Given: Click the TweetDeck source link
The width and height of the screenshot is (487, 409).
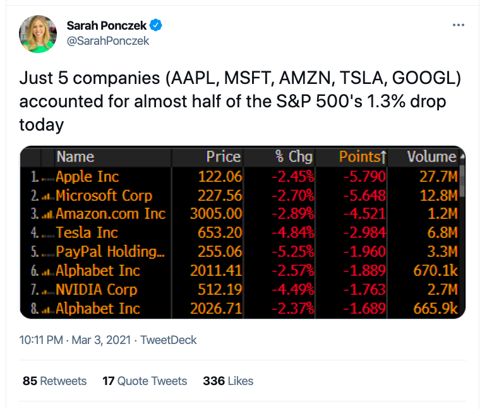Looking at the screenshot, I should pyautogui.click(x=168, y=340).
